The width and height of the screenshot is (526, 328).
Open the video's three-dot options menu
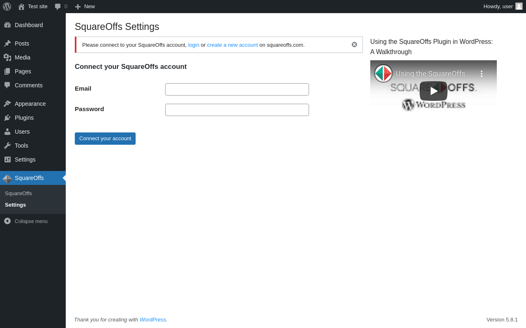(x=482, y=74)
